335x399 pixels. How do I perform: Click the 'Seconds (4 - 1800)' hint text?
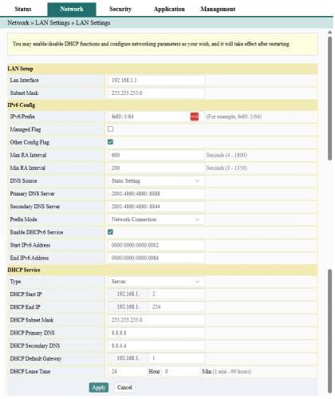[227, 155]
